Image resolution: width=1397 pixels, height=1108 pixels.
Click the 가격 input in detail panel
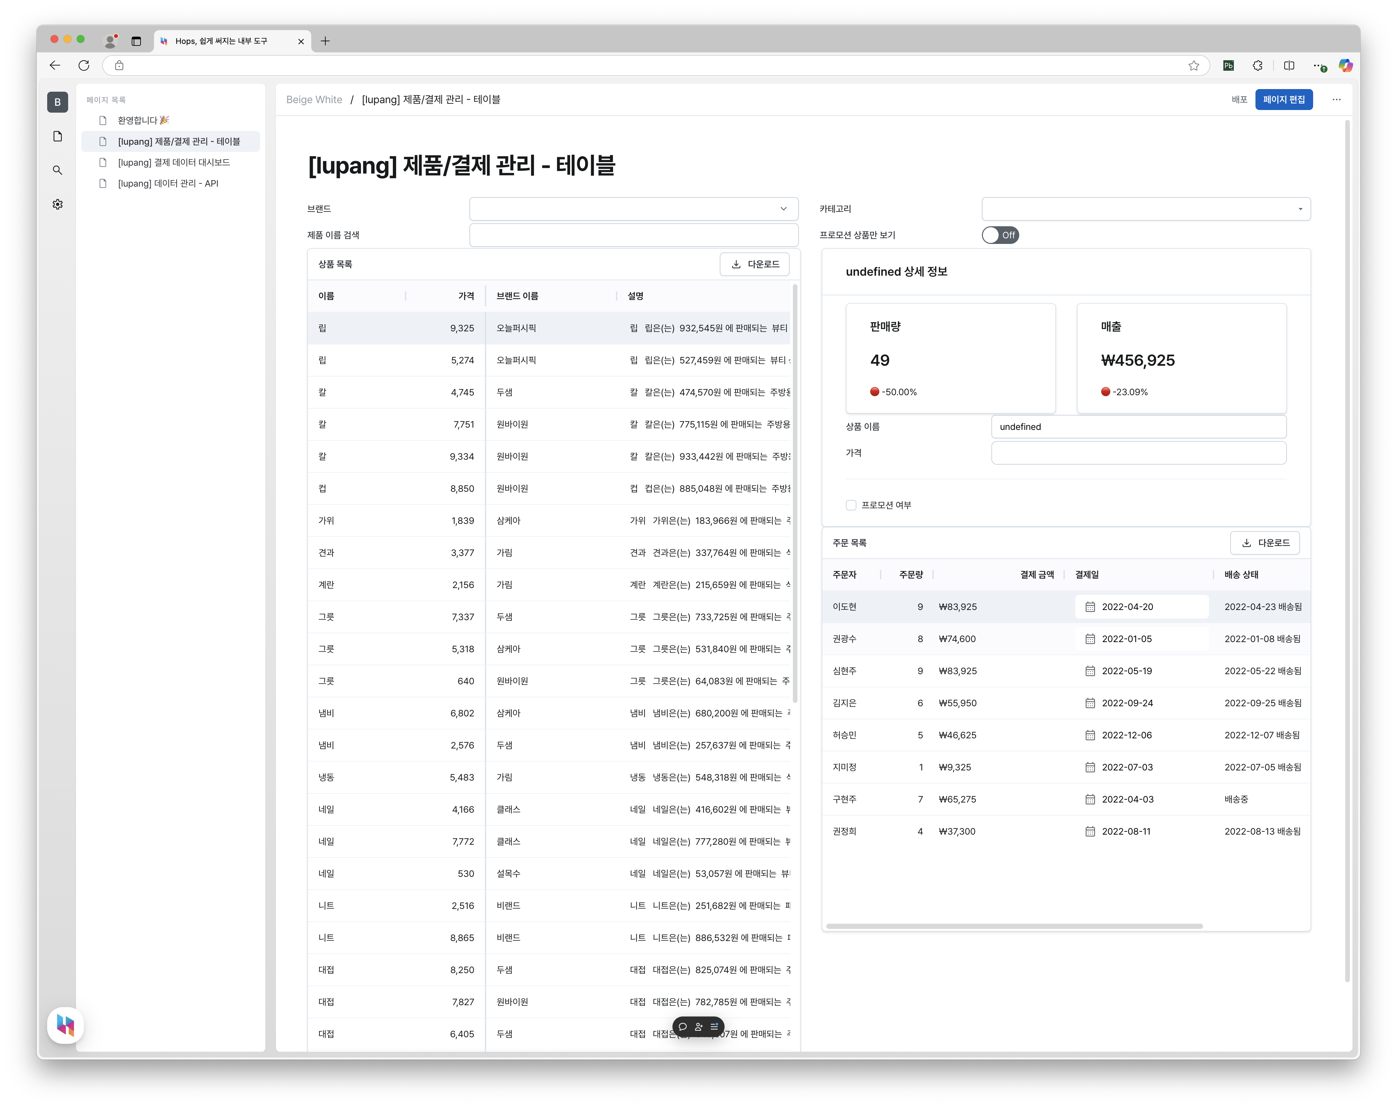click(1139, 452)
